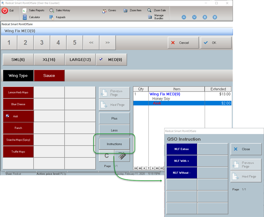Choose NLF With + instruction
The height and width of the screenshot is (217, 264).
tap(182, 161)
